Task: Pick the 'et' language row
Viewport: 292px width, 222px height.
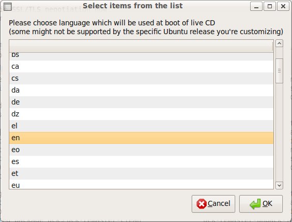Action: (x=141, y=173)
